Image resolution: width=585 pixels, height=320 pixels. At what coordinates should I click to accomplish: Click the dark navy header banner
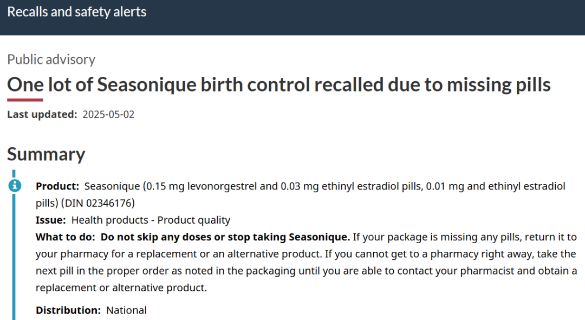tap(292, 17)
